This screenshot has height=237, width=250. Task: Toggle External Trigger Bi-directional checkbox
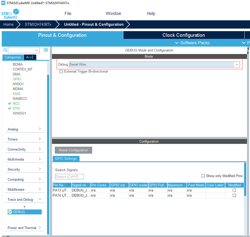click(61, 71)
